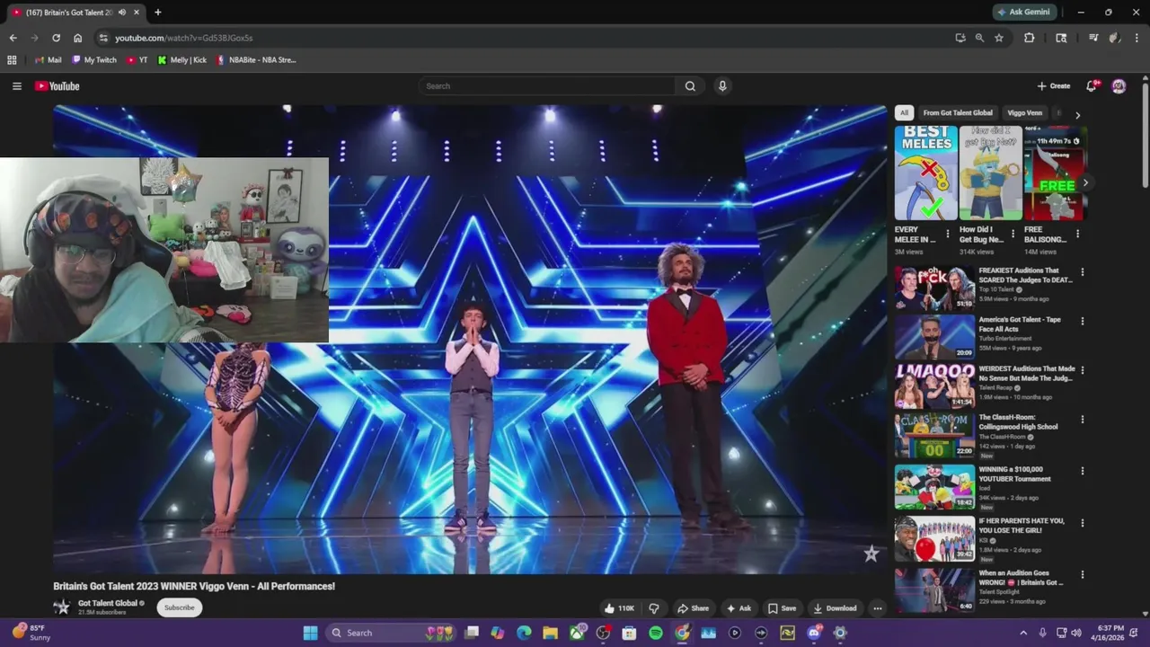
Task: Open more actions menu below the video
Action: coord(878,608)
